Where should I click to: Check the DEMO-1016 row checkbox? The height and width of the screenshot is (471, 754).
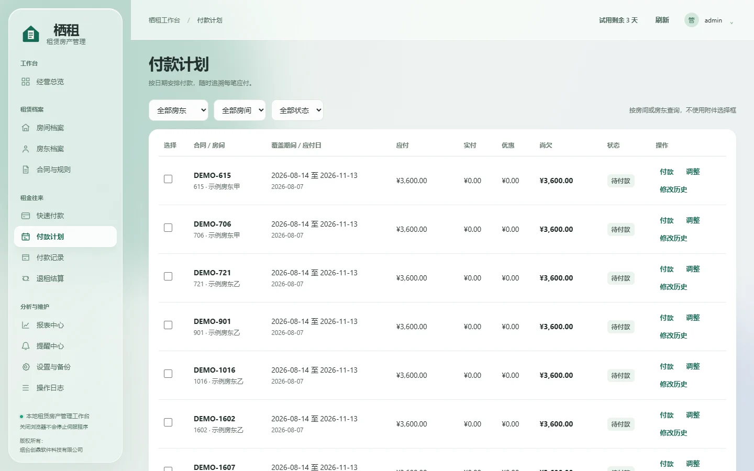168,374
